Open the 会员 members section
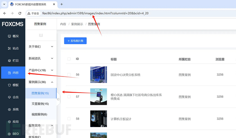Viewport: 236px width, 138px height. (x=13, y=97)
